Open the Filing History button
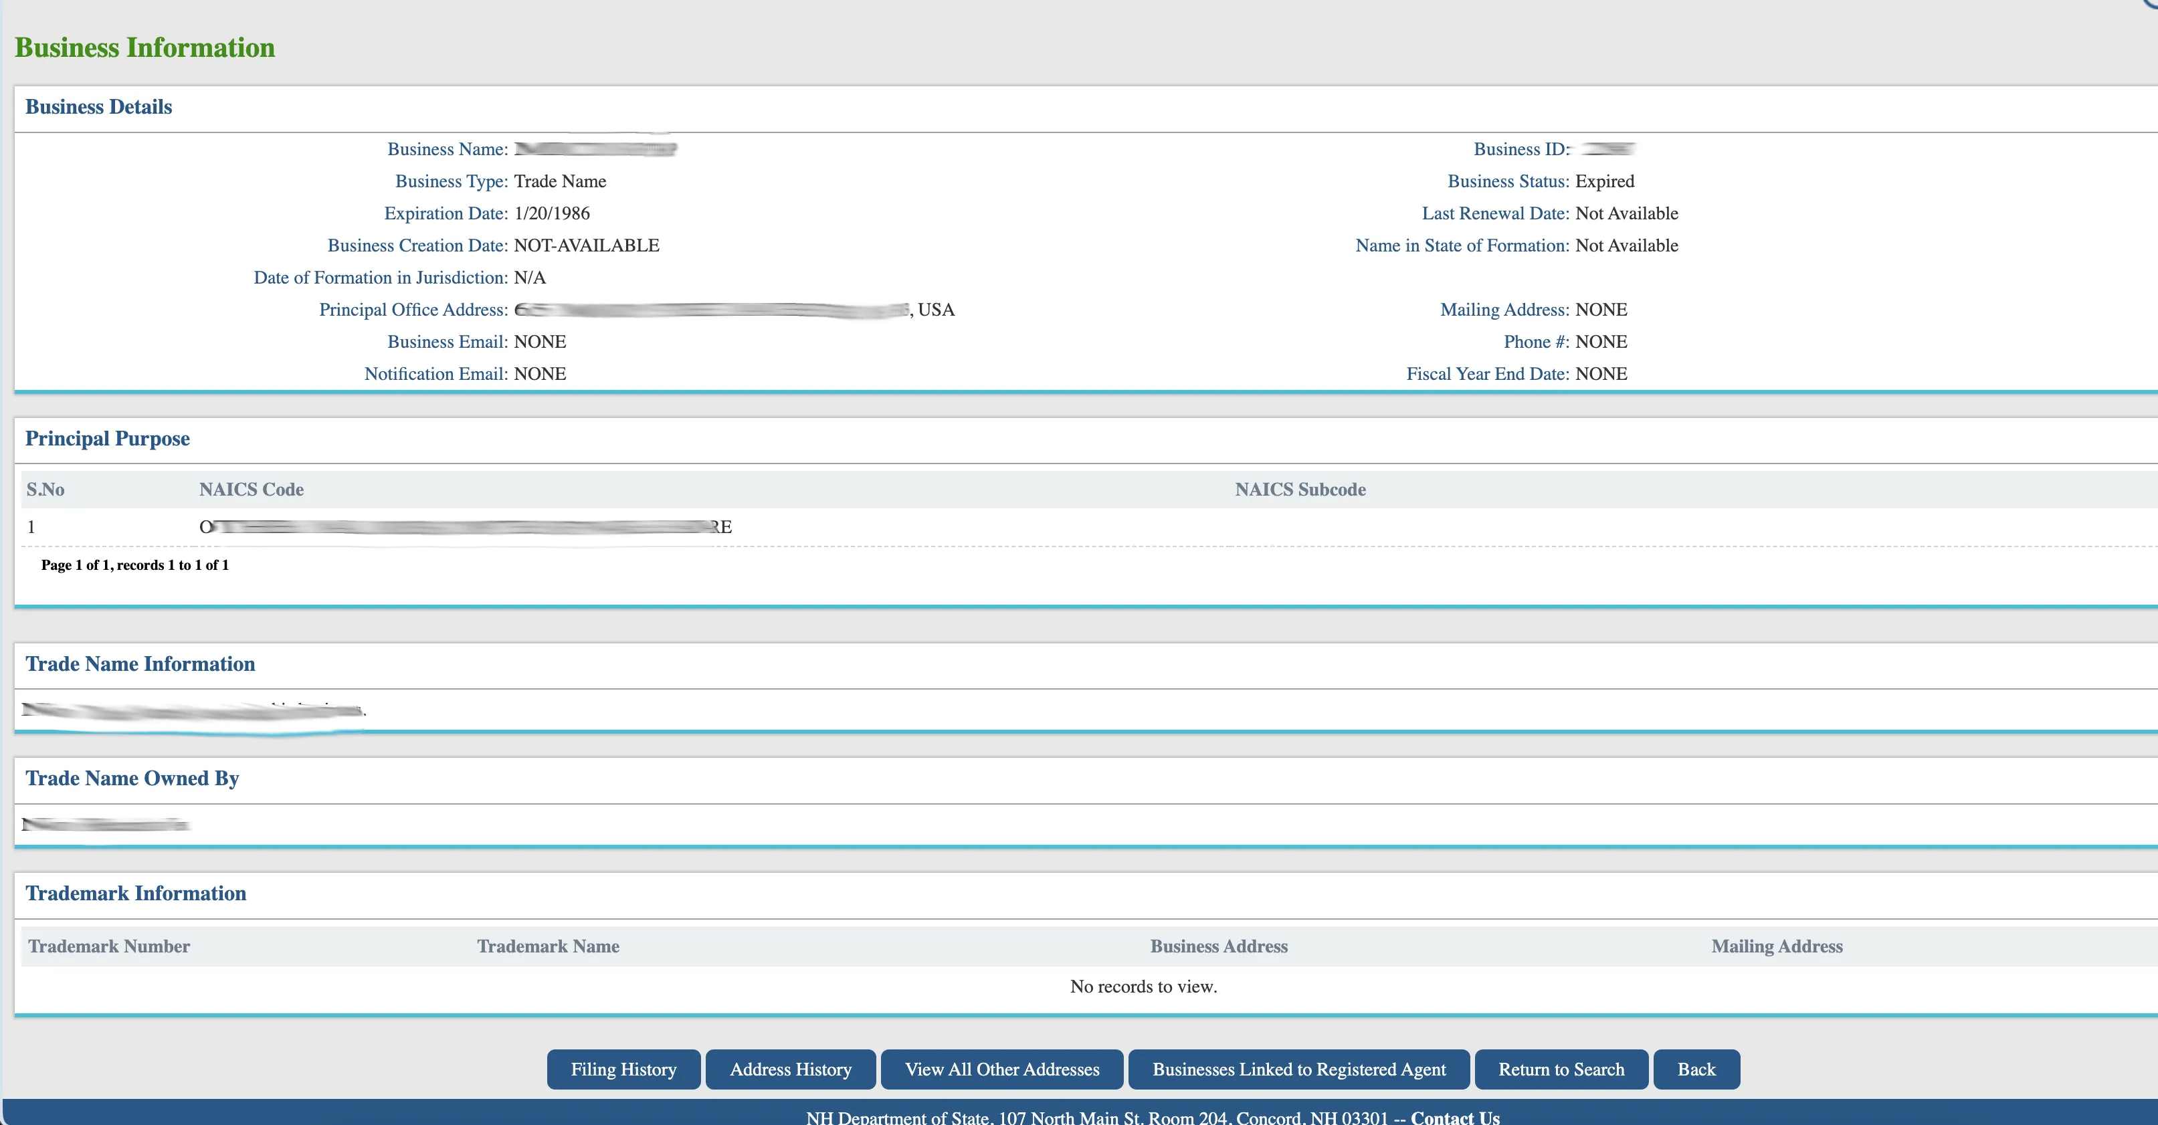The width and height of the screenshot is (2158, 1125). [623, 1069]
